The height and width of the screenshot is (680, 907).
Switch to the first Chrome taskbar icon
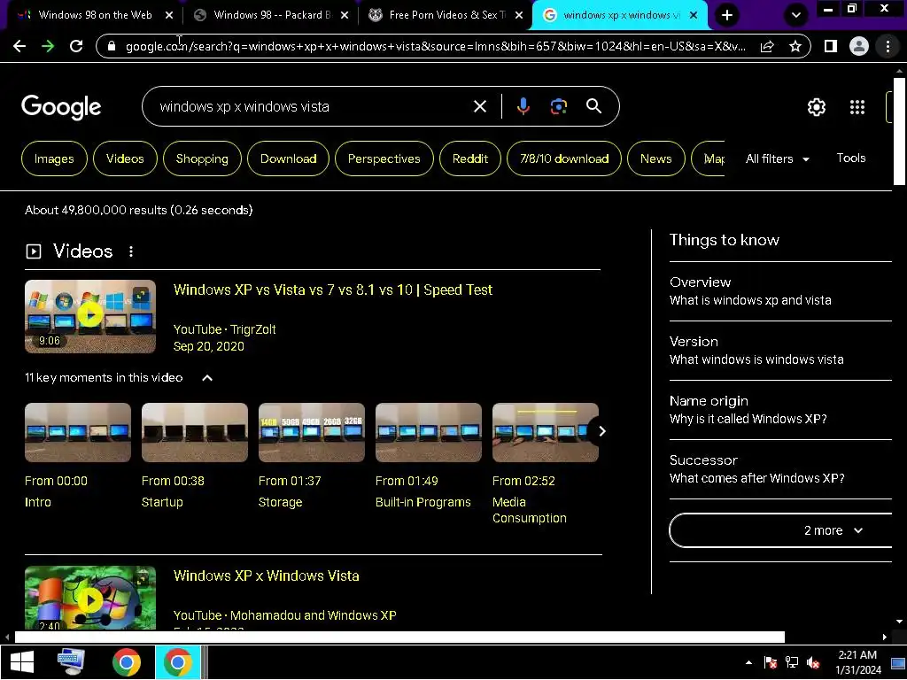(127, 662)
